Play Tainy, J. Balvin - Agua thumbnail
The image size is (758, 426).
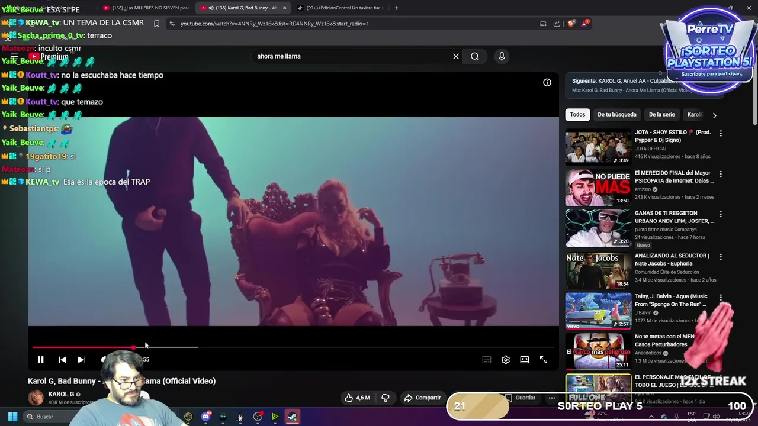pyautogui.click(x=598, y=310)
